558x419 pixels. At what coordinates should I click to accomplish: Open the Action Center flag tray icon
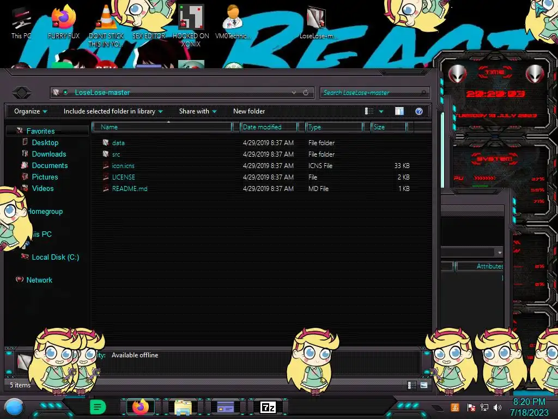(471, 407)
